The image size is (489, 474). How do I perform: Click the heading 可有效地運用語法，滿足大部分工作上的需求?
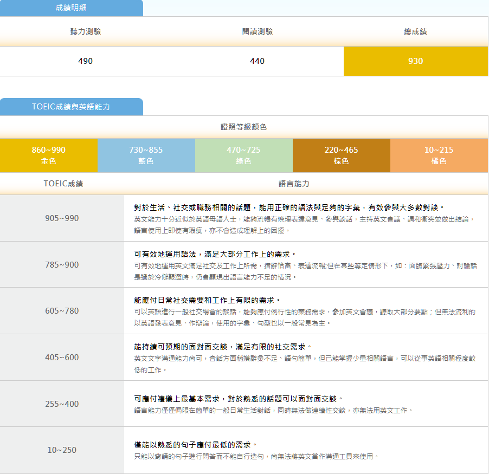point(215,254)
